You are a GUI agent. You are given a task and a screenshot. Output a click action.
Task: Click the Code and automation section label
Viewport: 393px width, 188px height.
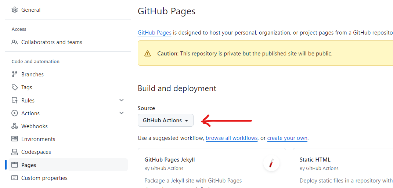(x=35, y=61)
